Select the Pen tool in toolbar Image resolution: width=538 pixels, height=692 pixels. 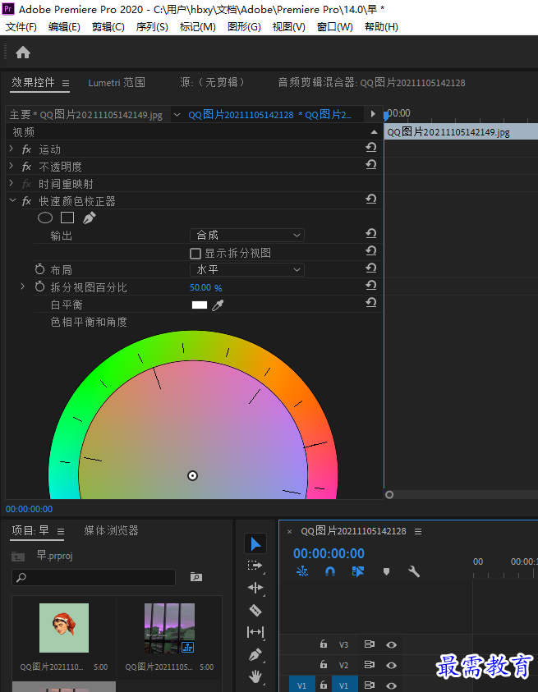[255, 654]
